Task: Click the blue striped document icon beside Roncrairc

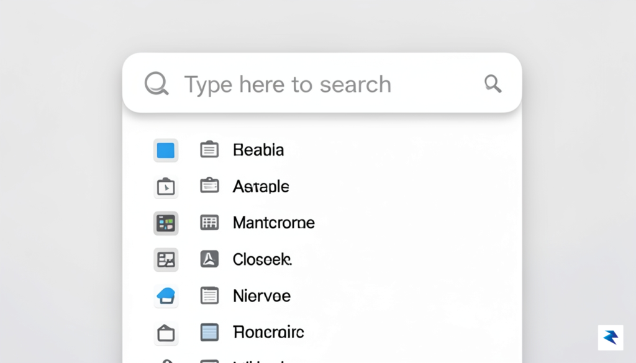Action: [209, 332]
